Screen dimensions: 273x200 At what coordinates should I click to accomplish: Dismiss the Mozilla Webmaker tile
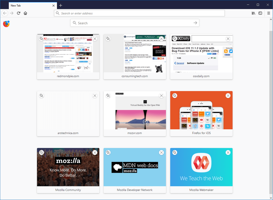click(228, 153)
